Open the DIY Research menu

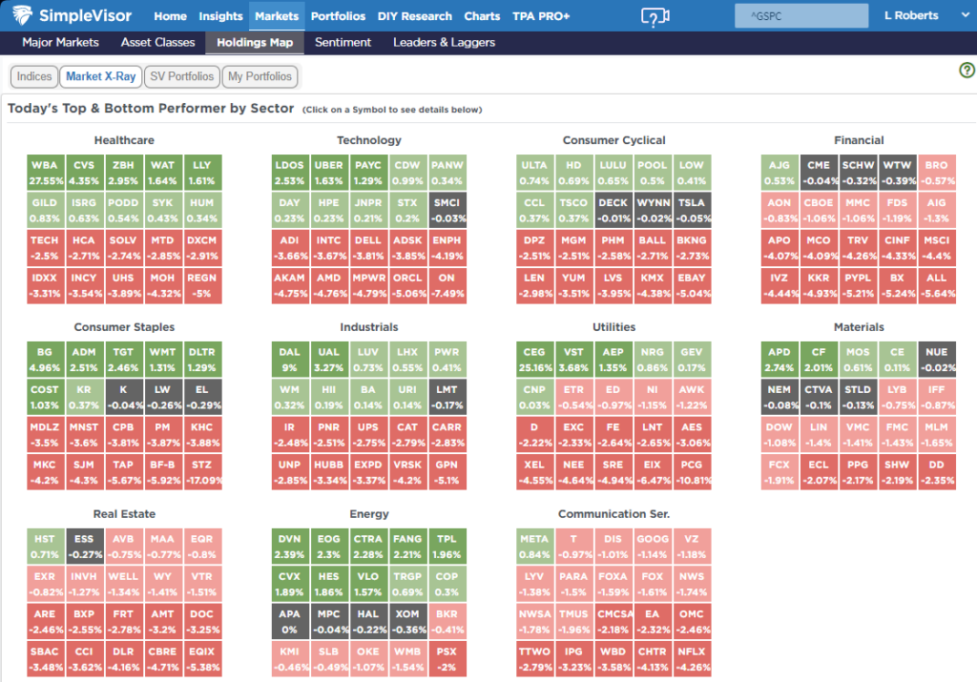pos(414,16)
